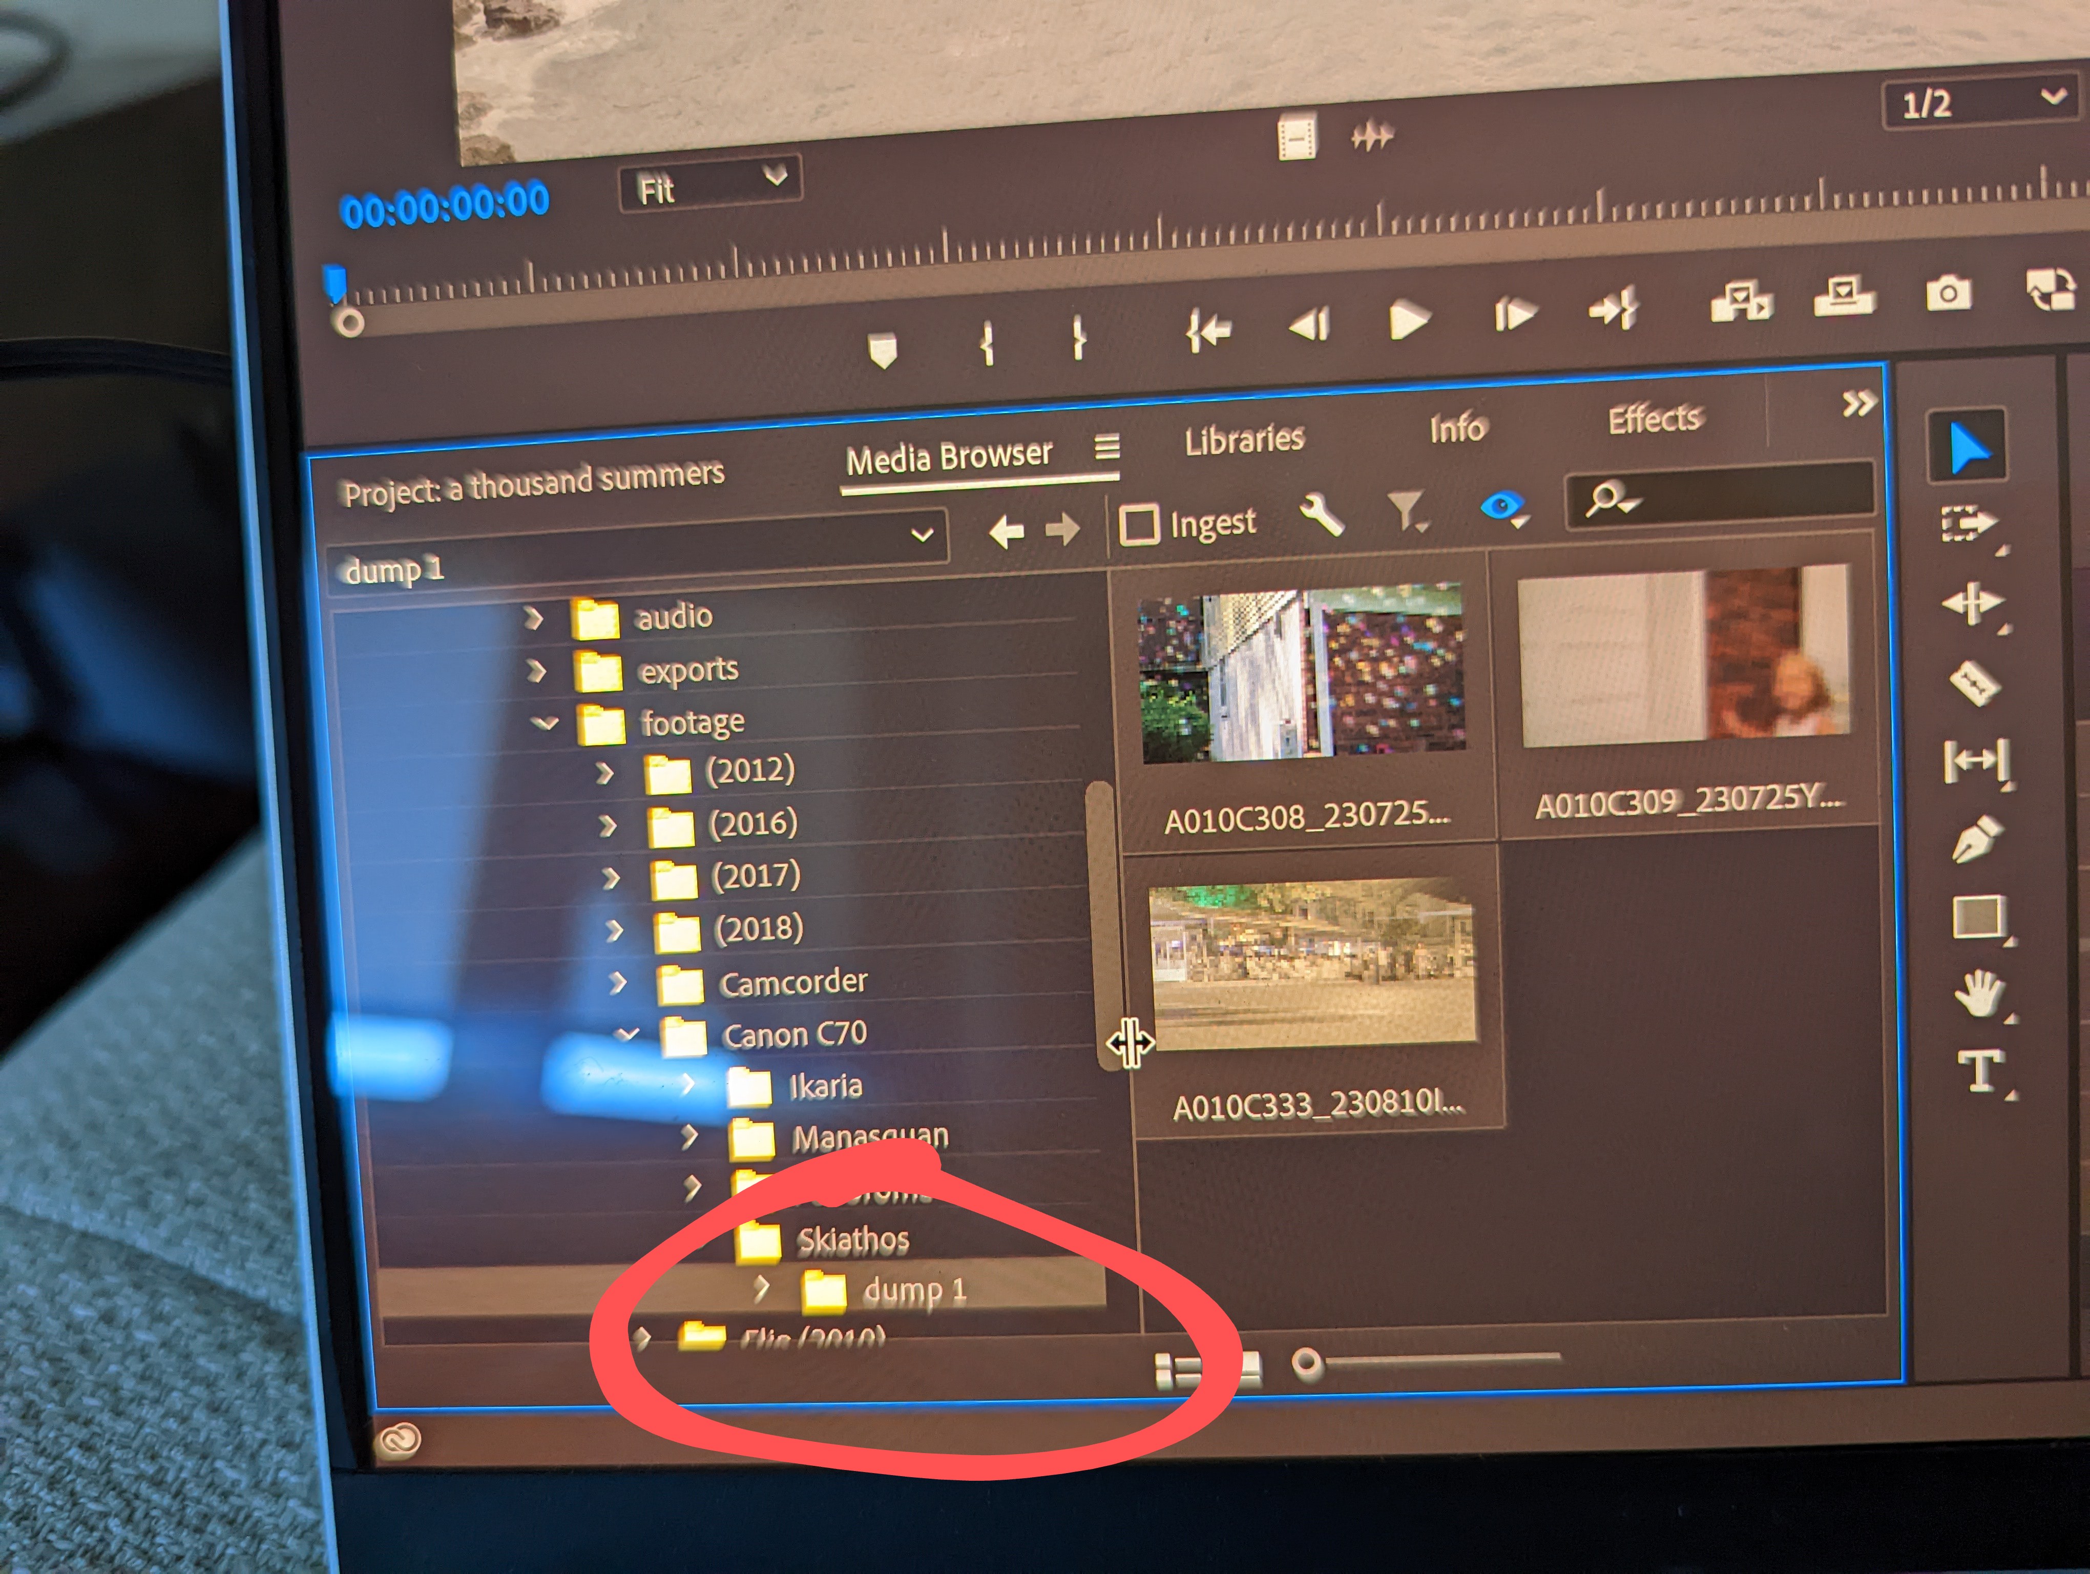Select the Hand tool
Viewport: 2090px width, 1574px height.
point(1978,994)
